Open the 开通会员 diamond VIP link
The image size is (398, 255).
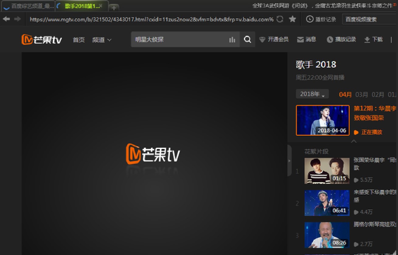point(274,39)
